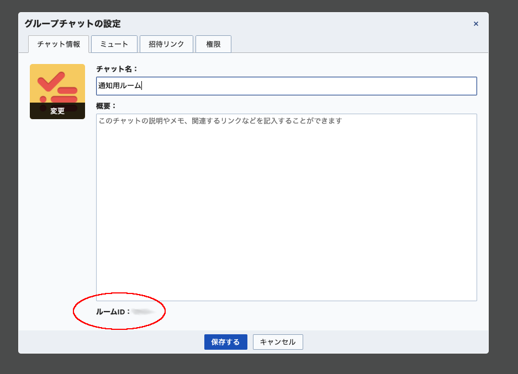Cancel with the キャンセル button
The height and width of the screenshot is (374, 518).
(x=278, y=342)
